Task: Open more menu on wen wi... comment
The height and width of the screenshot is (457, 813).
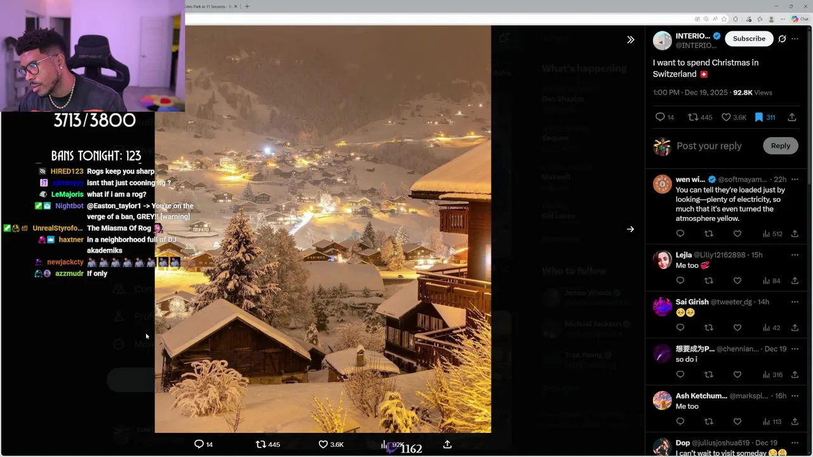Action: pos(795,180)
